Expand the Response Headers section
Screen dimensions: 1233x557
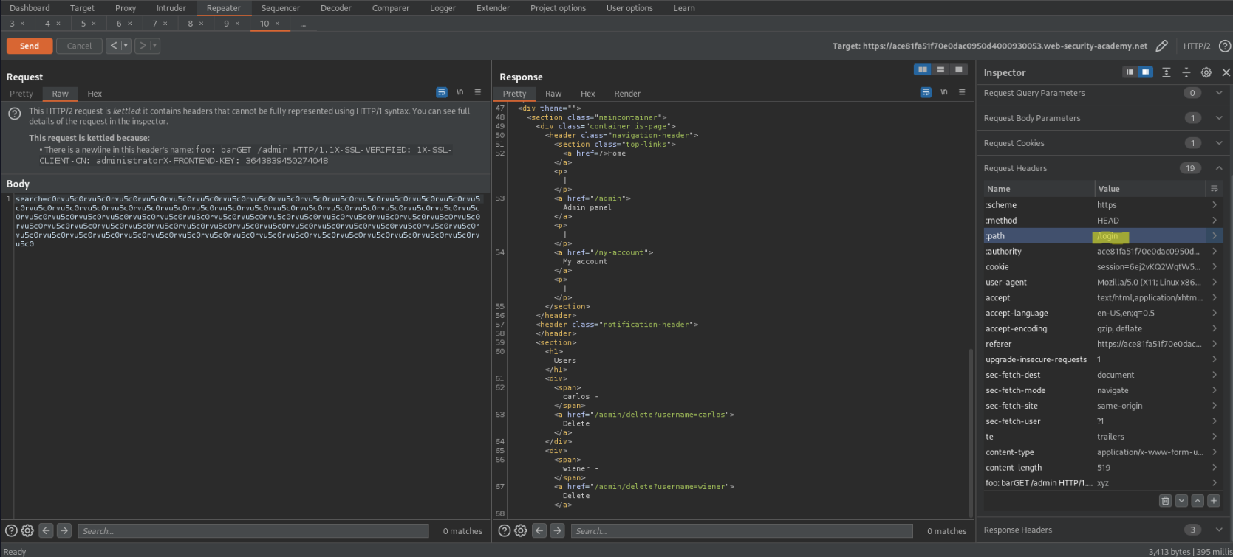coord(1219,530)
